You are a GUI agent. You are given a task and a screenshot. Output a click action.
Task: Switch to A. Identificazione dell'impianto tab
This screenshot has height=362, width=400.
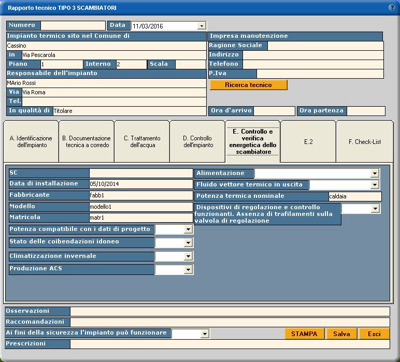pyautogui.click(x=31, y=141)
